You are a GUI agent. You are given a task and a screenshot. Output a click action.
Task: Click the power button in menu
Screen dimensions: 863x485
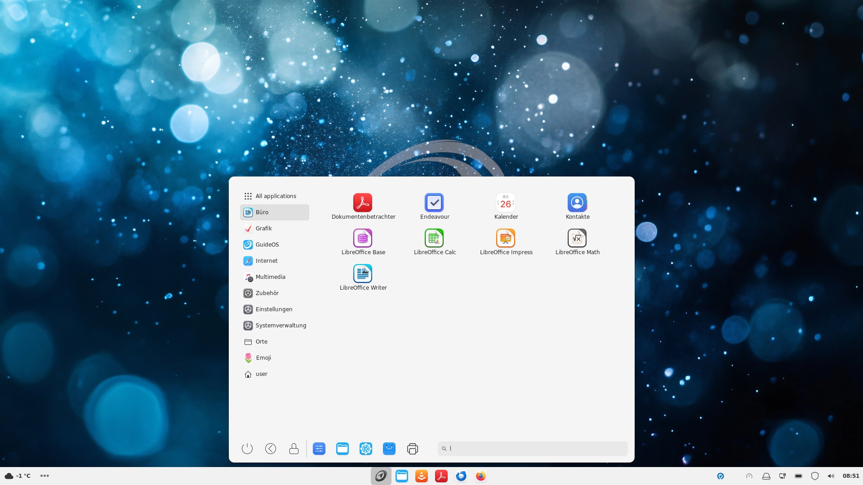(247, 449)
